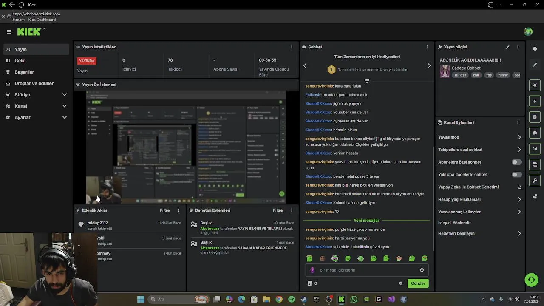
Task: Open Steam from the taskbar
Action: pyautogui.click(x=304, y=299)
